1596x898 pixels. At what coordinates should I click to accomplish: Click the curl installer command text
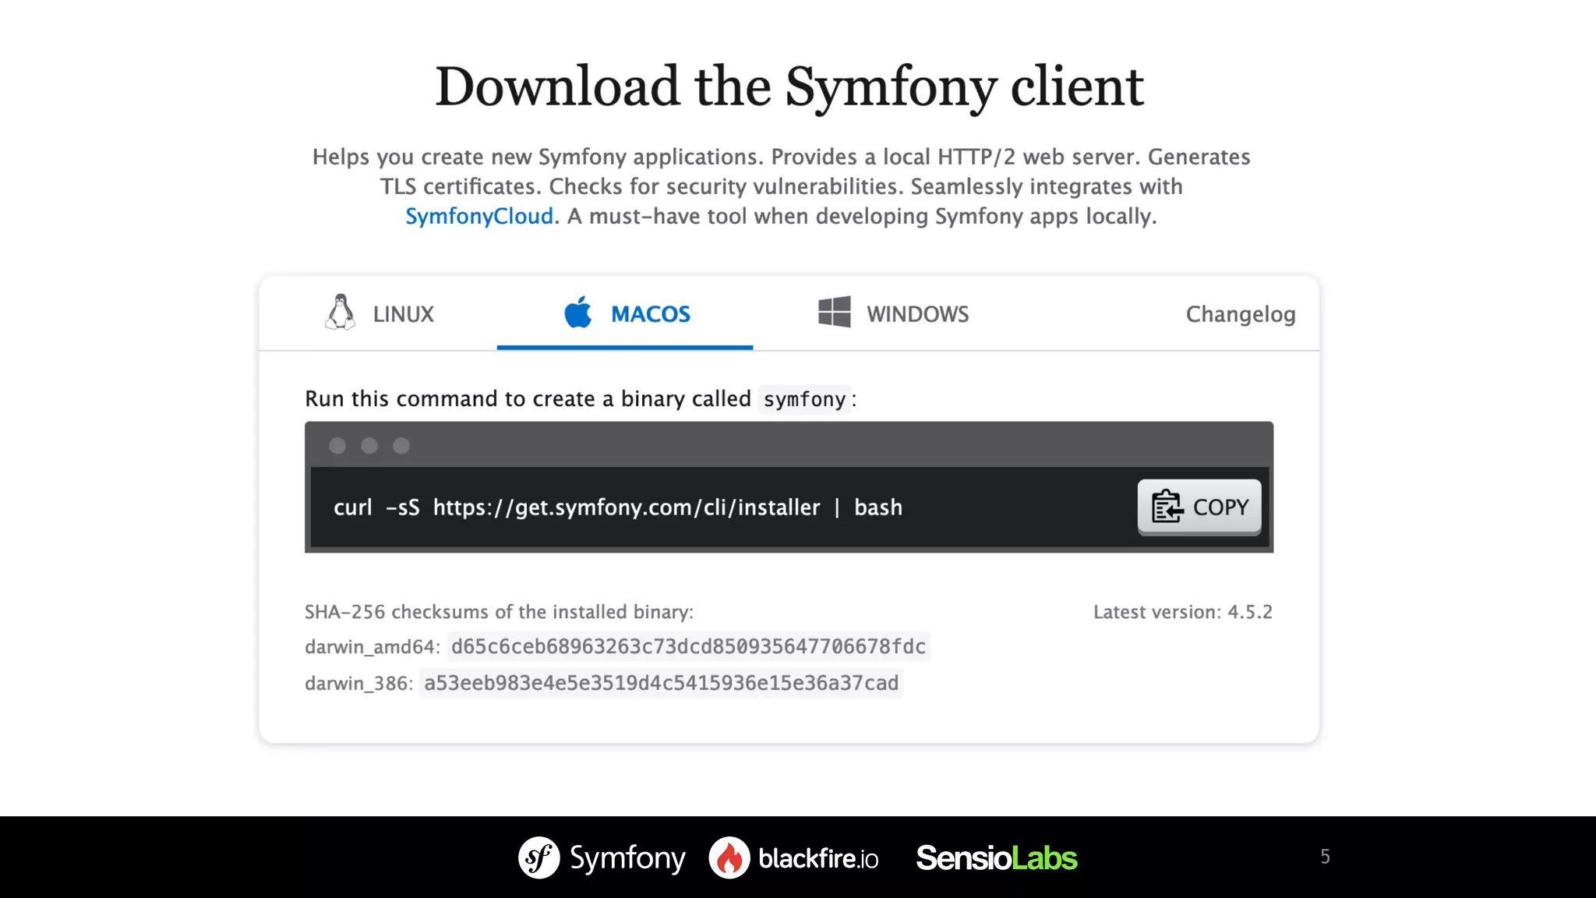pyautogui.click(x=617, y=507)
